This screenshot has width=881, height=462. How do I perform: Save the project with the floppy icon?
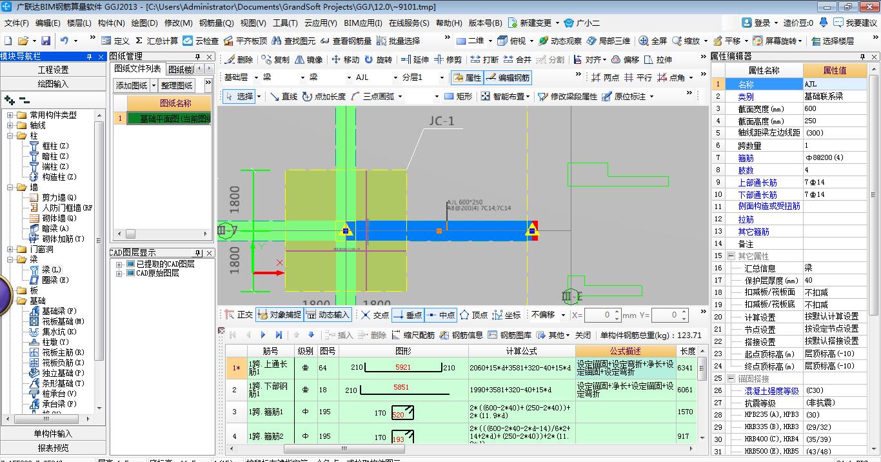pyautogui.click(x=46, y=41)
